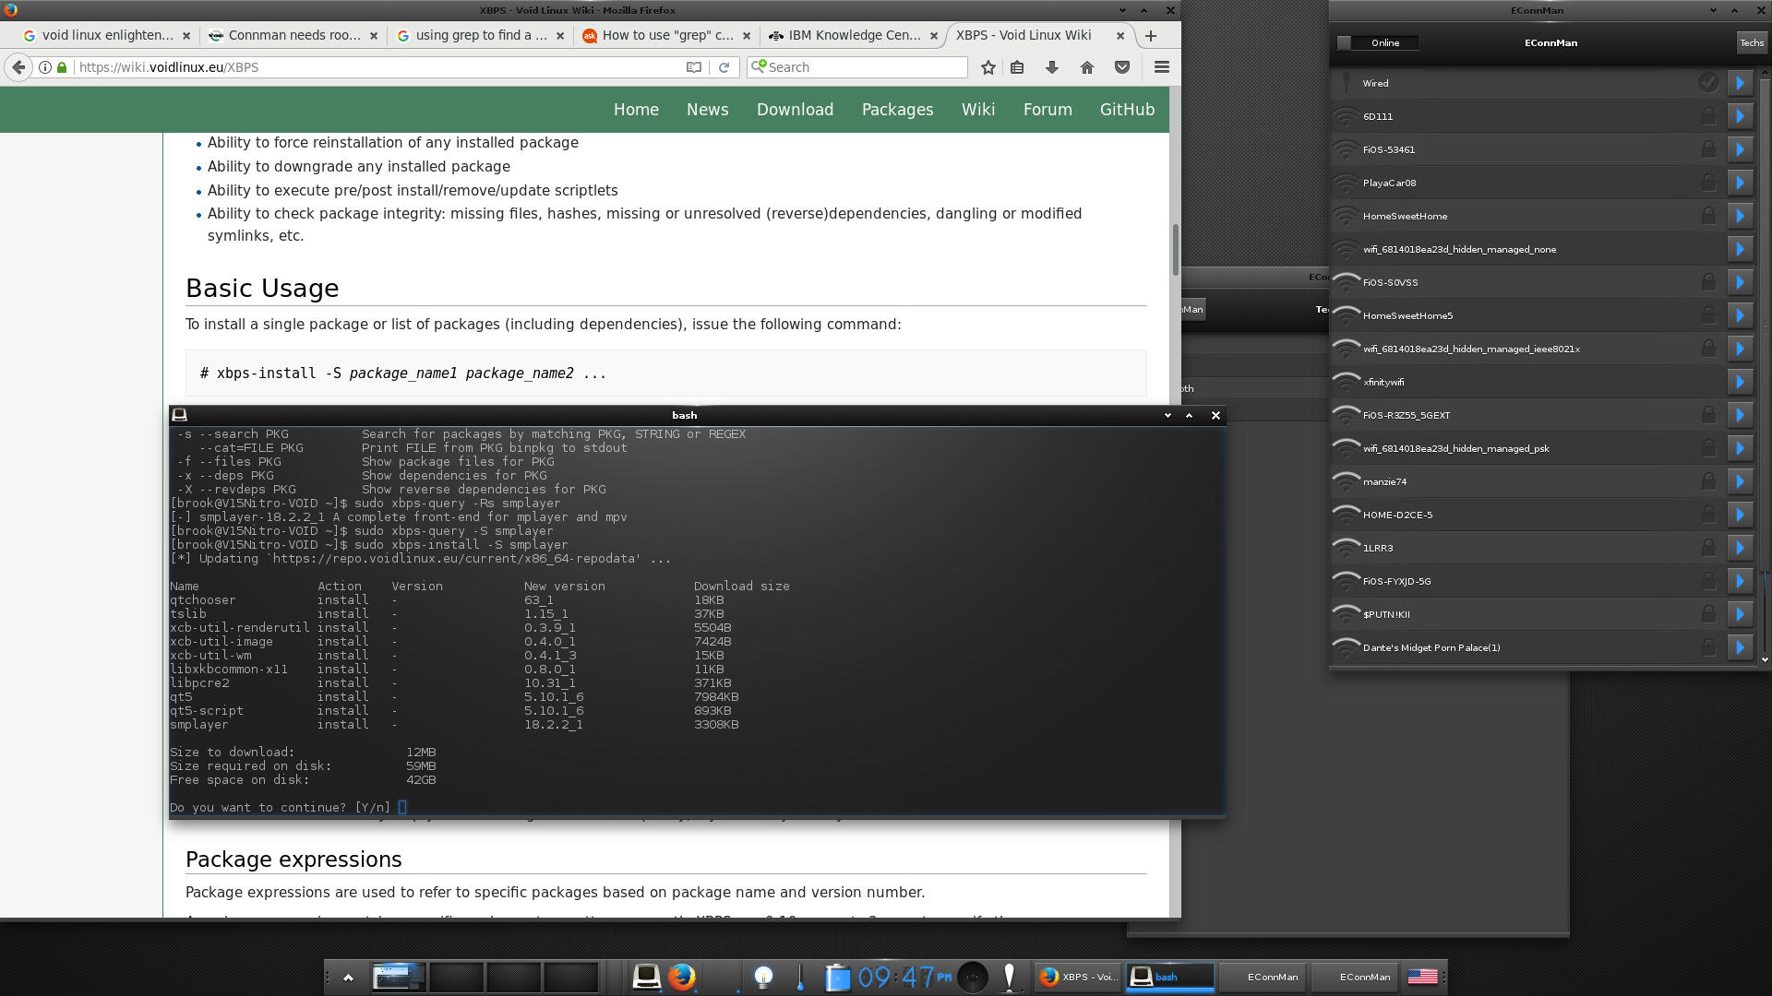This screenshot has width=1772, height=996.
Task: Click lock icon on 6D111 row
Action: tap(1708, 116)
